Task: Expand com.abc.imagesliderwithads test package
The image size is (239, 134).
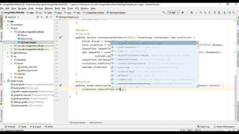Action: point(12,49)
